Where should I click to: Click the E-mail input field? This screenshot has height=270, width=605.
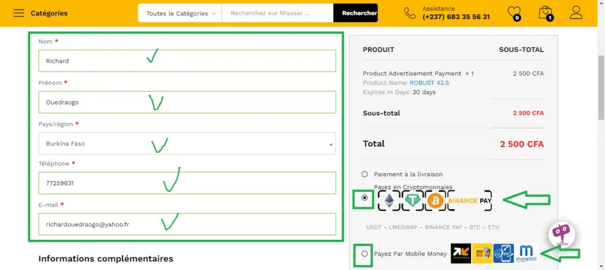point(187,225)
